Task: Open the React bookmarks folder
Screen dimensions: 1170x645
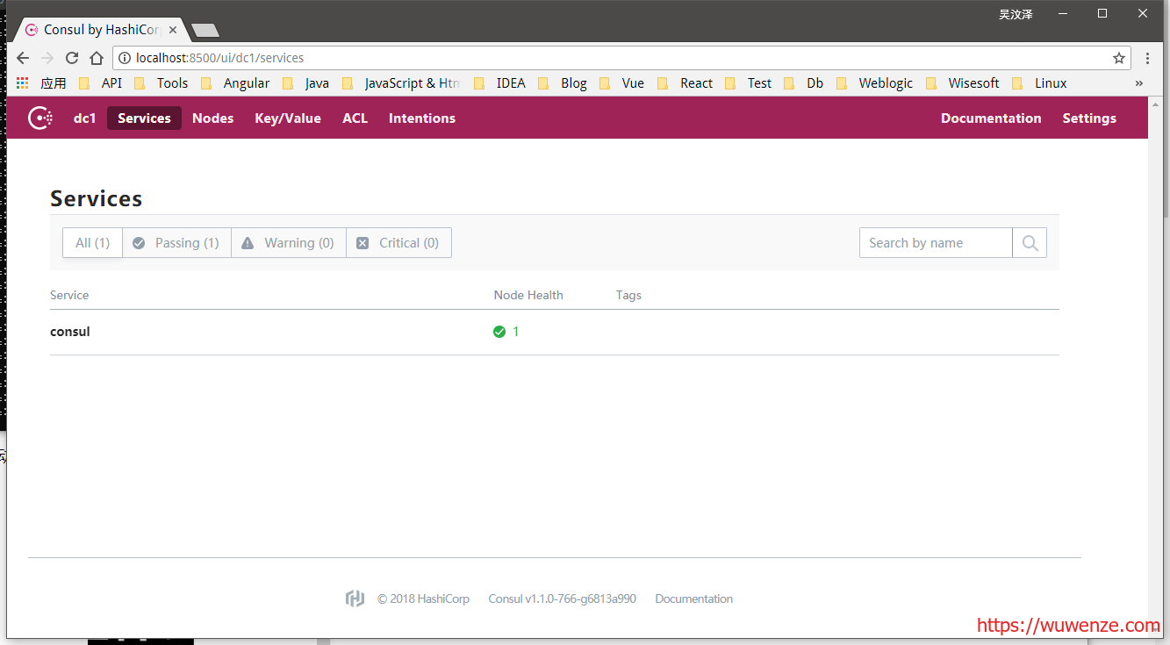Action: coord(685,83)
